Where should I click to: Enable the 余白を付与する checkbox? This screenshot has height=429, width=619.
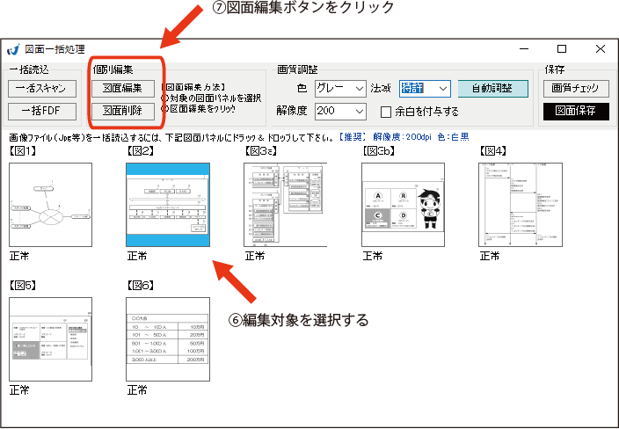pos(385,112)
